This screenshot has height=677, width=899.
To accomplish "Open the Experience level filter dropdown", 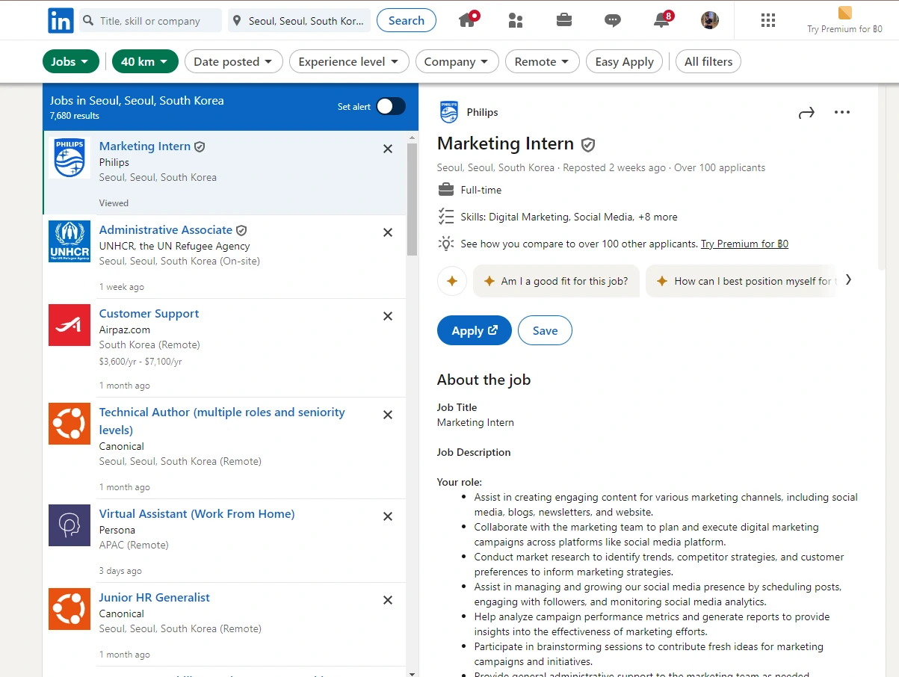I will (x=349, y=61).
